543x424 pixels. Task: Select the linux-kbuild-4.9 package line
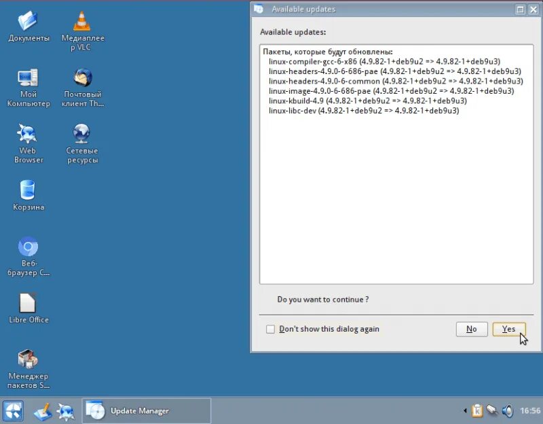(368, 101)
